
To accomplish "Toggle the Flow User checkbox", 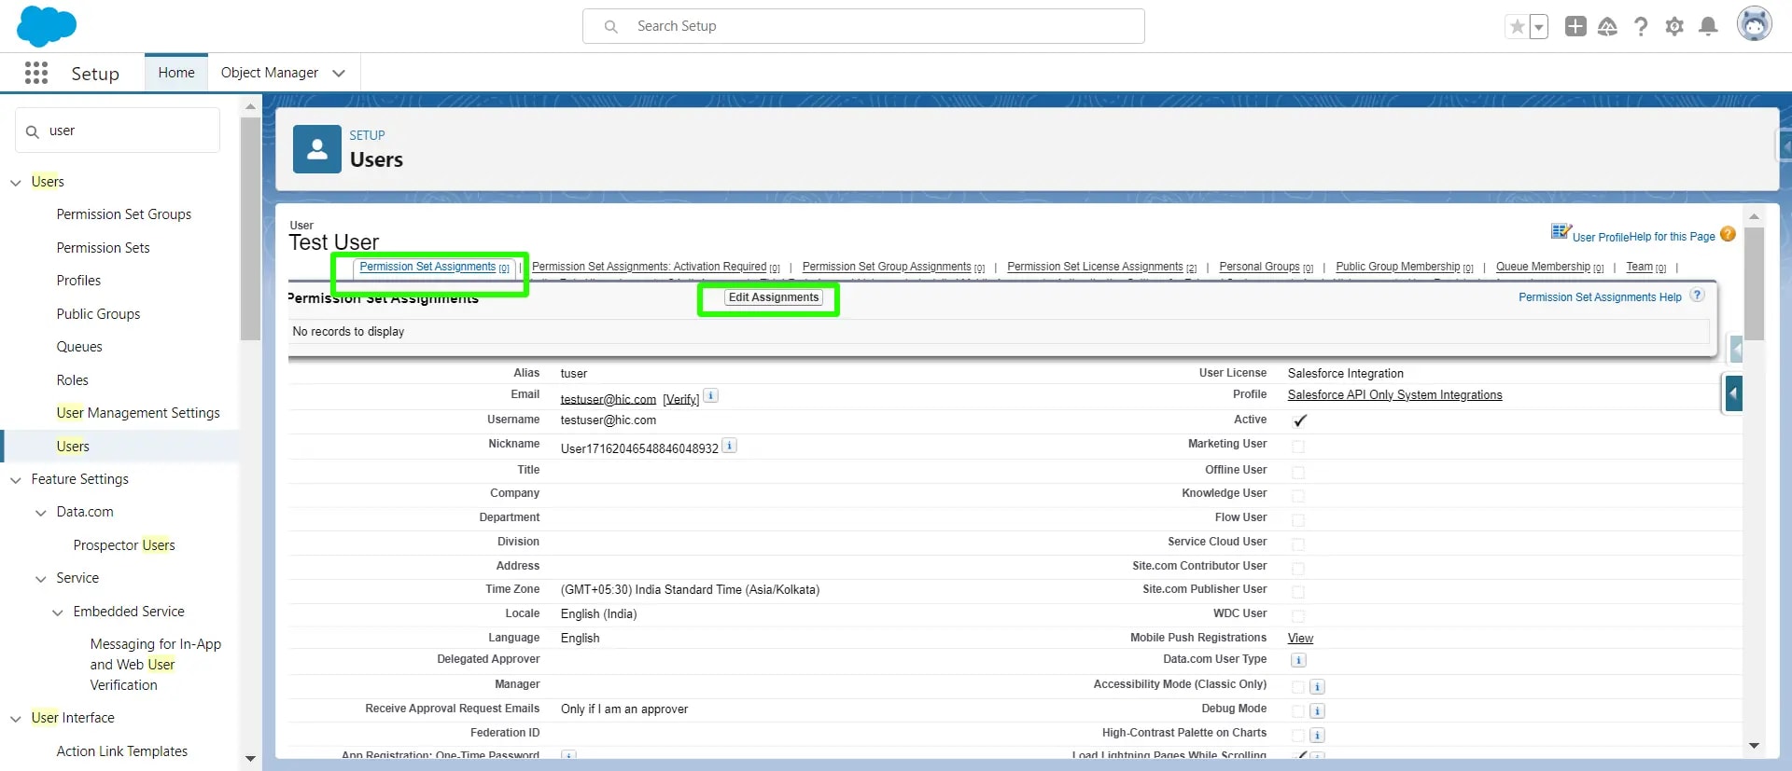I will (x=1298, y=519).
